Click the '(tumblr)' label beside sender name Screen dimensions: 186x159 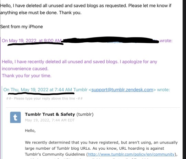click(85, 114)
